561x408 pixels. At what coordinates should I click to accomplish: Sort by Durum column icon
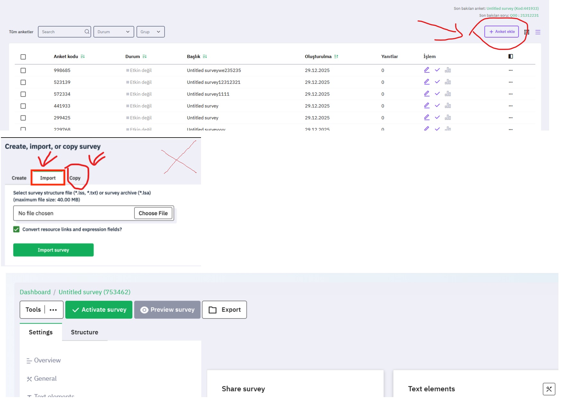point(145,56)
